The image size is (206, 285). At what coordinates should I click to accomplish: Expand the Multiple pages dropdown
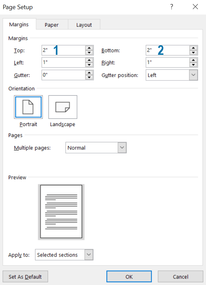122,148
